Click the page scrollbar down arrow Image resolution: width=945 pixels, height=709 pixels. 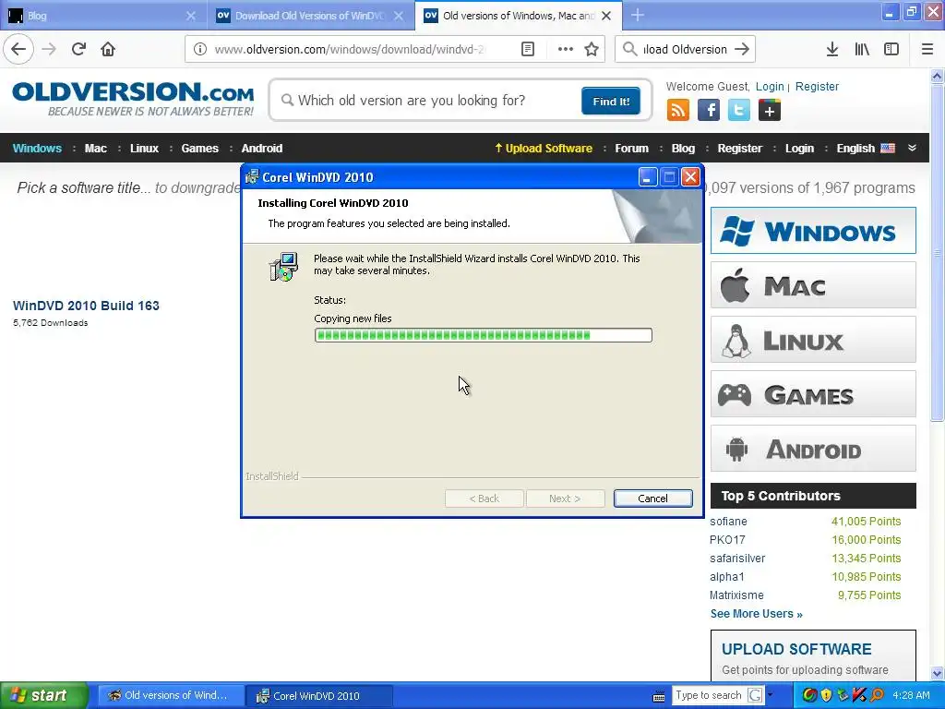[938, 673]
